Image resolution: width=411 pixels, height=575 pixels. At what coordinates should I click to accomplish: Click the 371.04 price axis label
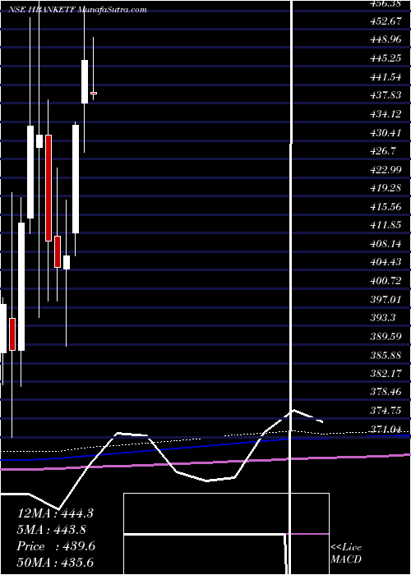387,429
